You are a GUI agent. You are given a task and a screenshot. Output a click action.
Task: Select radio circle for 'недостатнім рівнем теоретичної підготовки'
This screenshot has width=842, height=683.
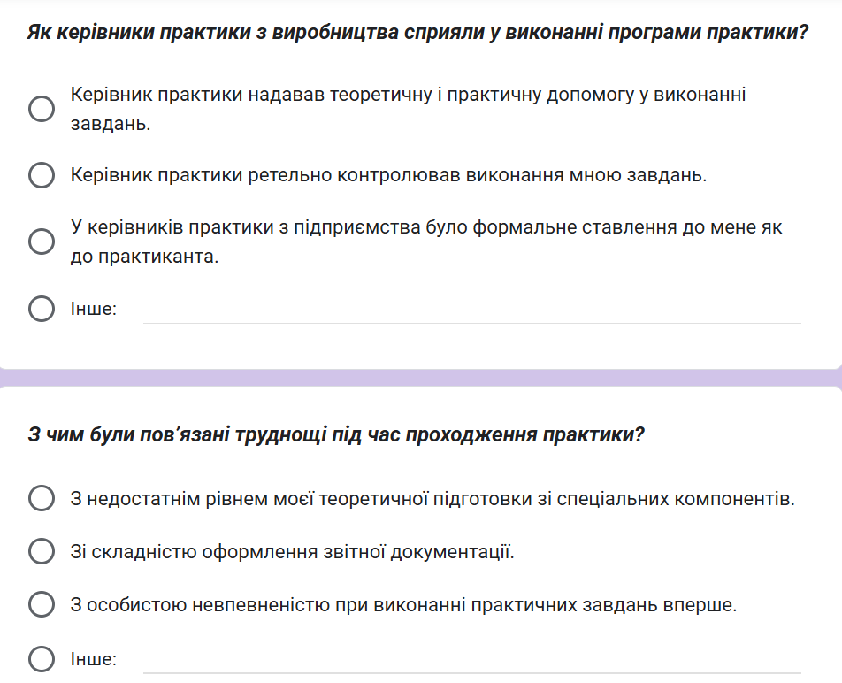[x=42, y=498]
